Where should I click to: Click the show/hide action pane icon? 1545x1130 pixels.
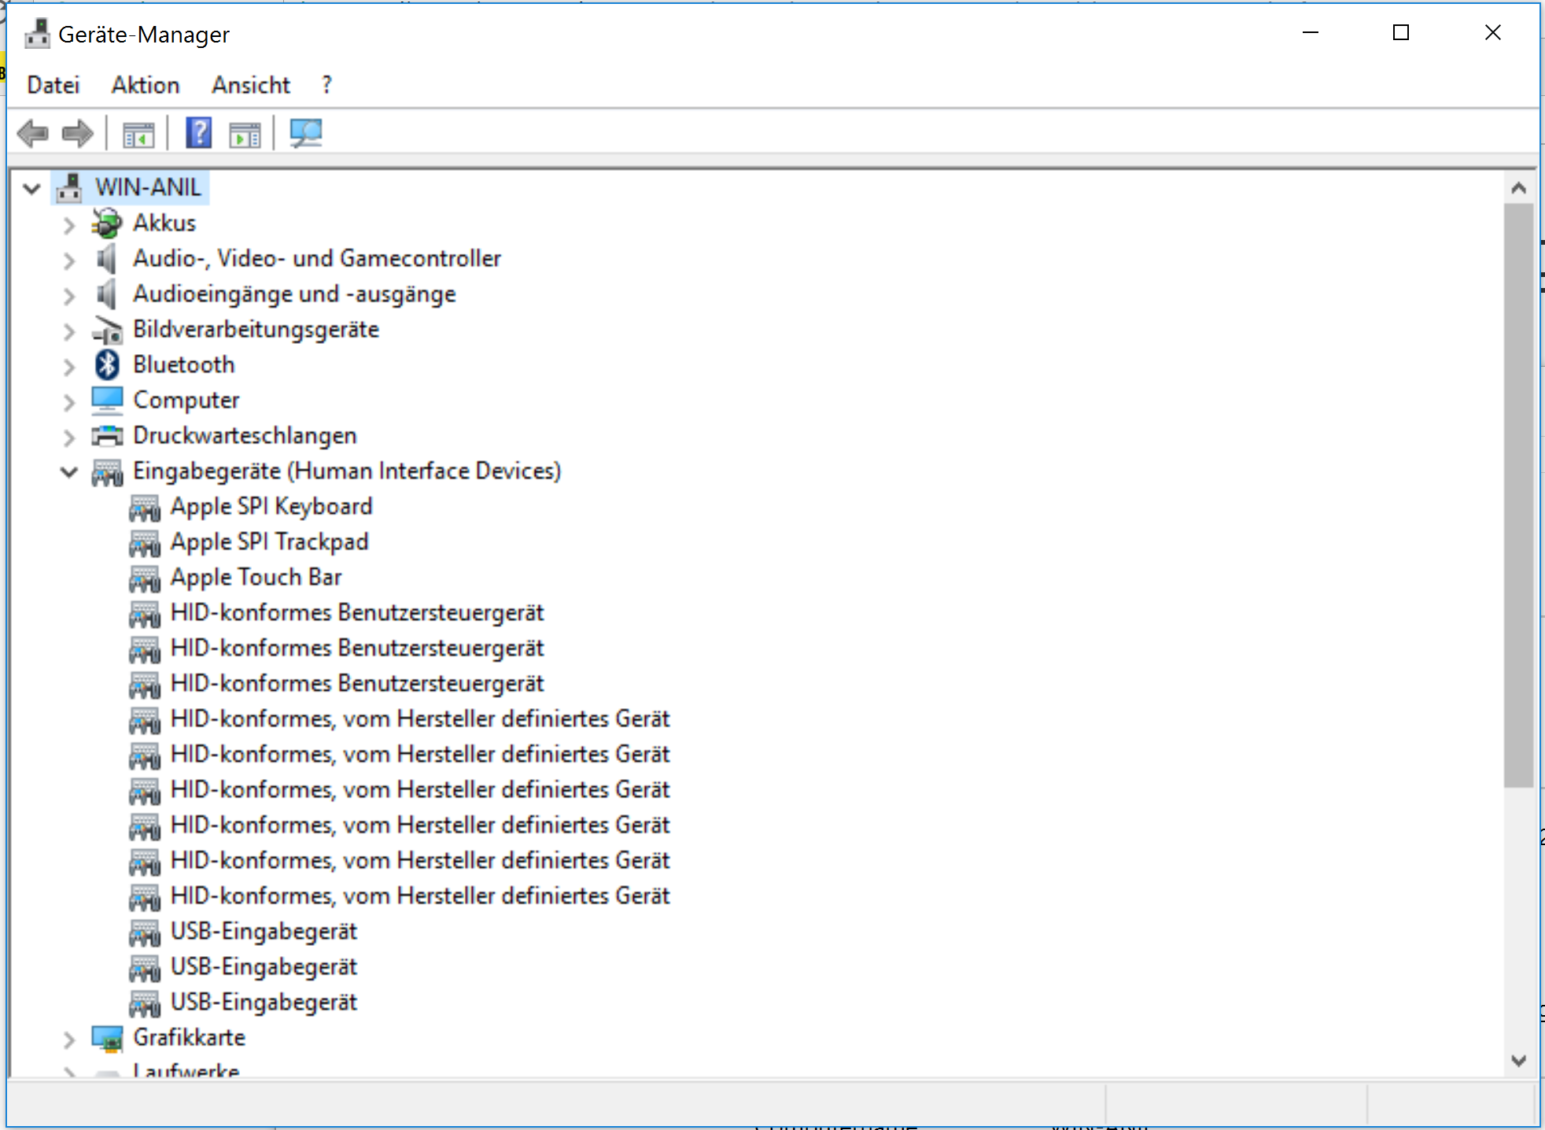tap(245, 135)
